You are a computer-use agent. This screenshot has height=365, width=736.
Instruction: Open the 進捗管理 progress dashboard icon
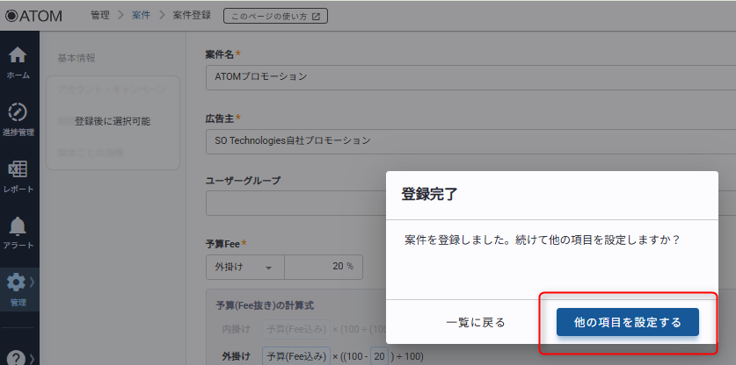[18, 118]
